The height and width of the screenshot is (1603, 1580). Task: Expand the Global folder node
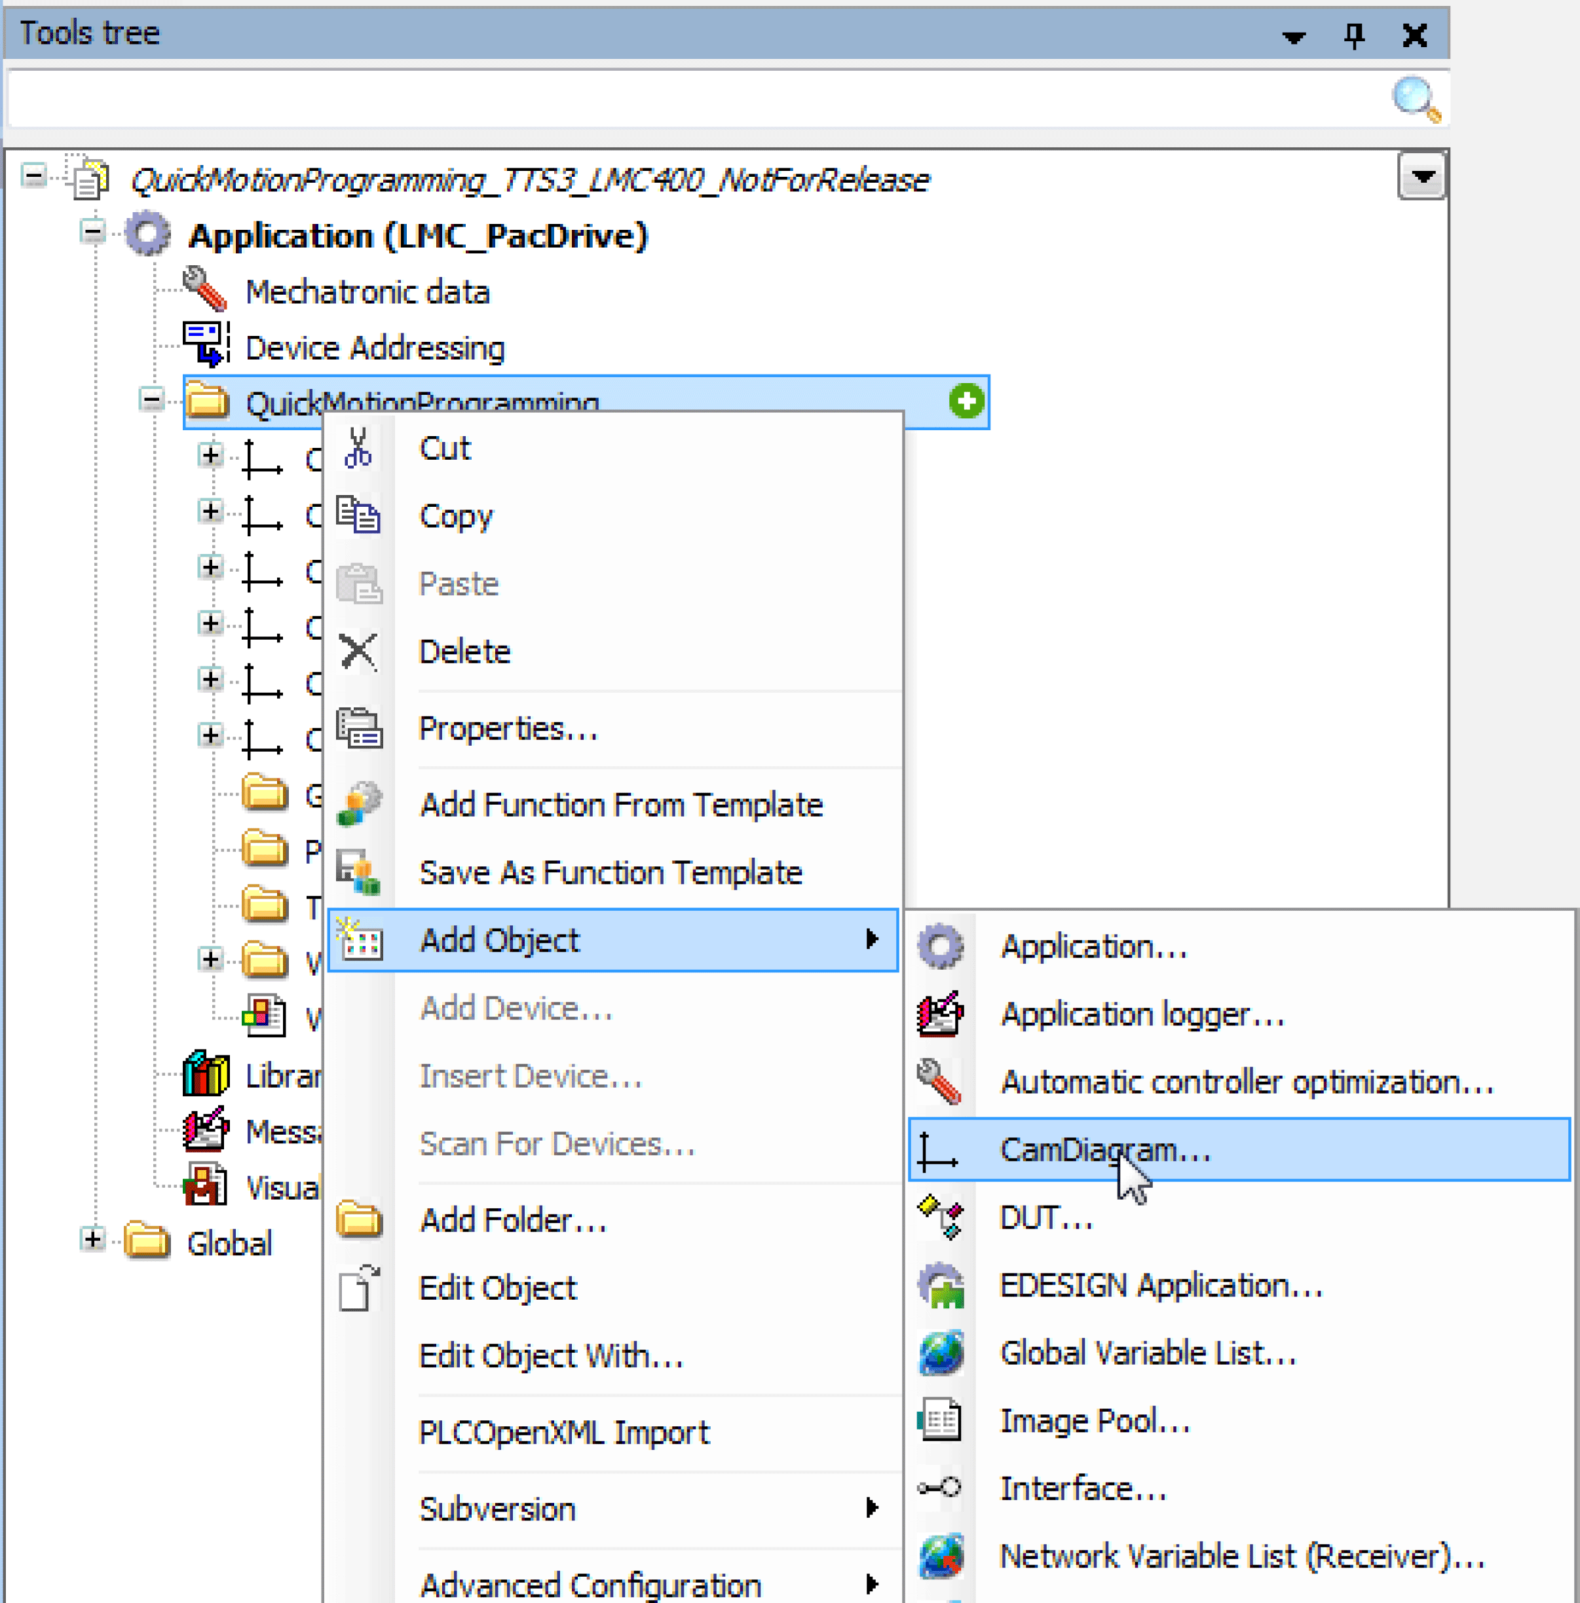point(92,1240)
